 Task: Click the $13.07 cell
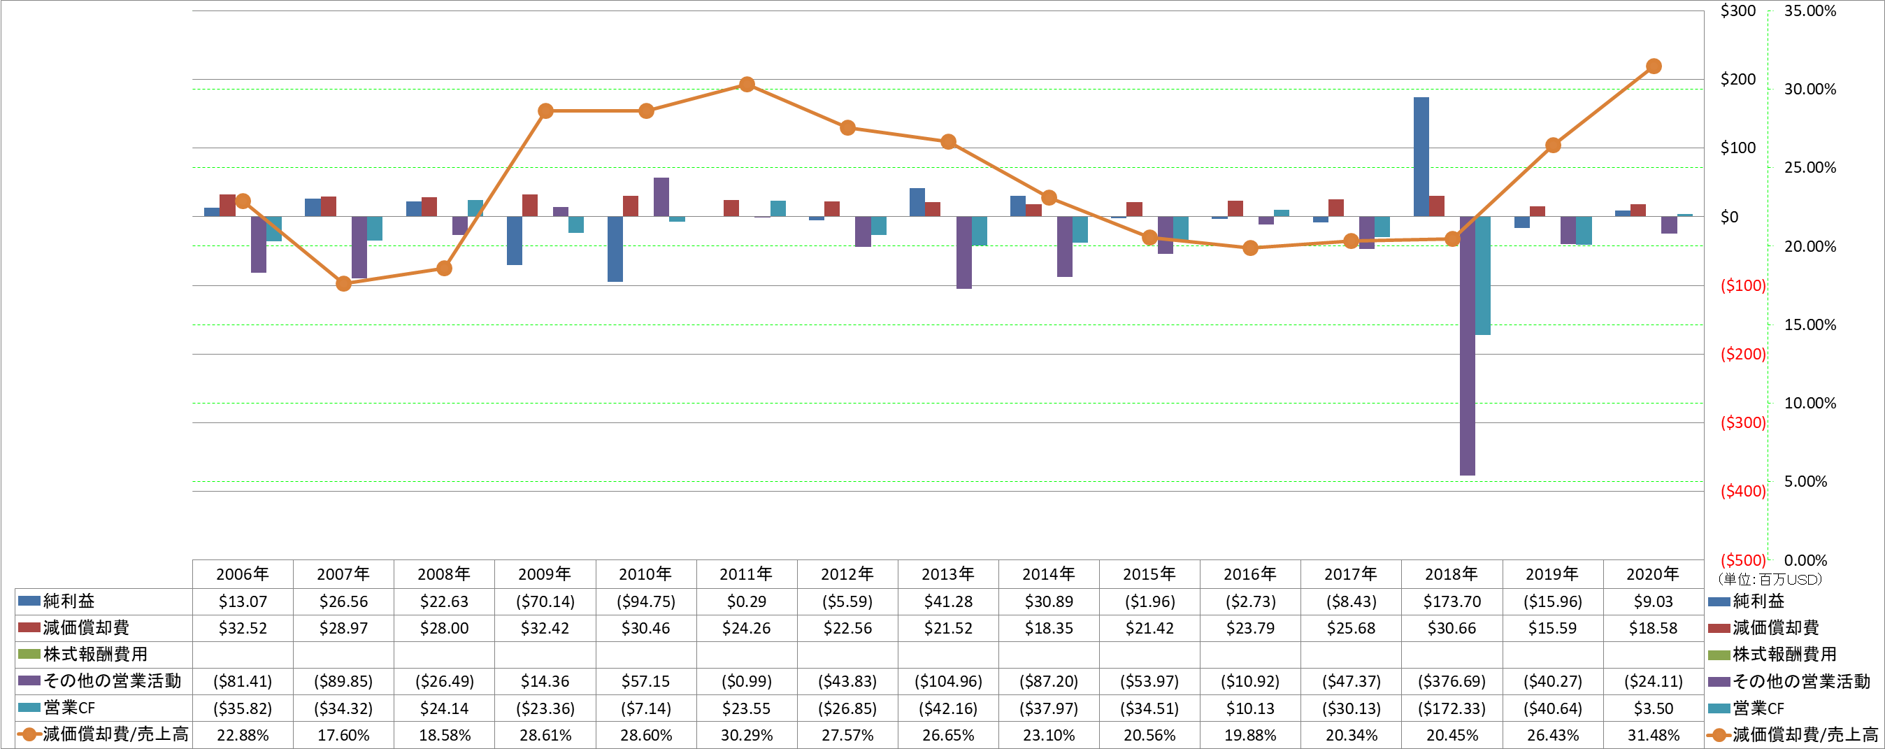(x=242, y=601)
